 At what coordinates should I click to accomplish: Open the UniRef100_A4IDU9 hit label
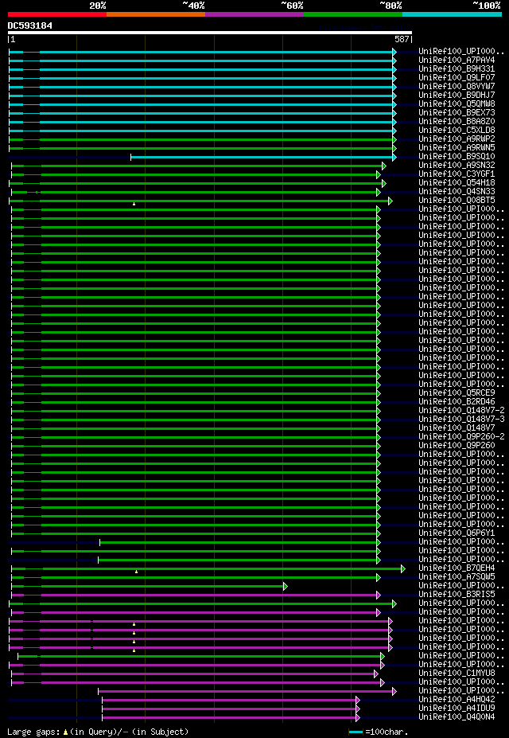[x=457, y=708]
